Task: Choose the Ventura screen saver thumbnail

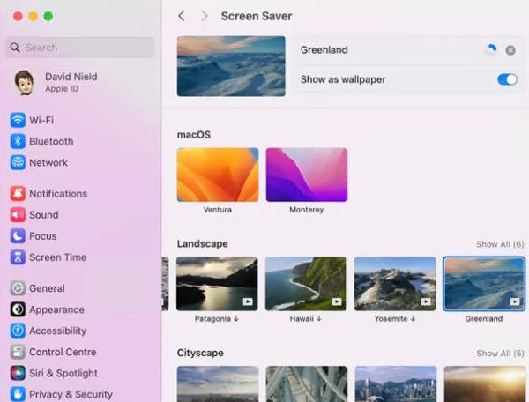Action: (x=217, y=175)
